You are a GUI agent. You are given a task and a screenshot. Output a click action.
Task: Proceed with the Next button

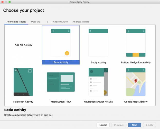click(x=135, y=125)
